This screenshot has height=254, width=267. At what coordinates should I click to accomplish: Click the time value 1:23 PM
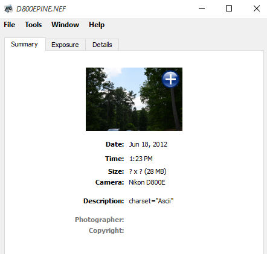pyautogui.click(x=141, y=159)
